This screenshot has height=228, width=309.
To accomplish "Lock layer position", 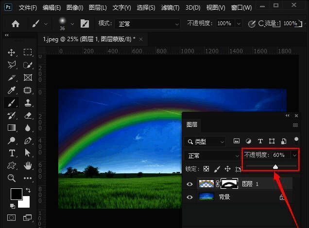I will [227, 168].
